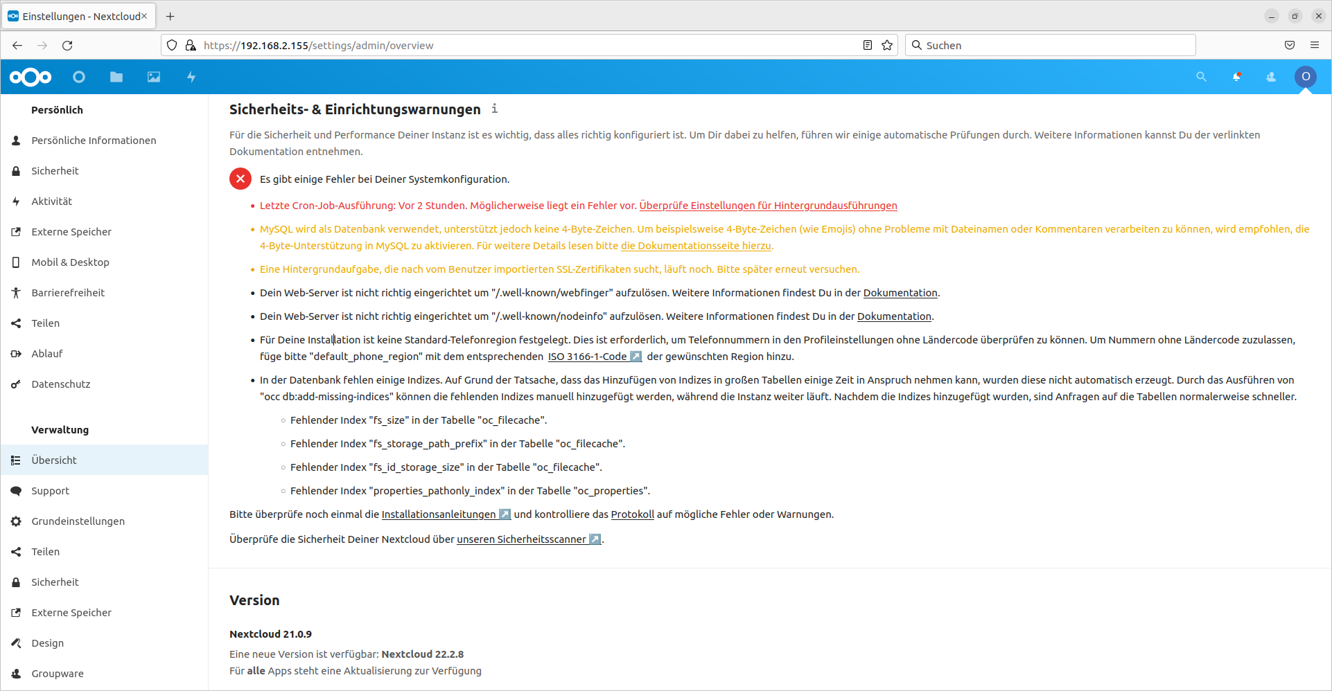Viewport: 1332px width, 691px height.
Task: Open die Dokumentationsseite hierzu link
Action: (696, 246)
